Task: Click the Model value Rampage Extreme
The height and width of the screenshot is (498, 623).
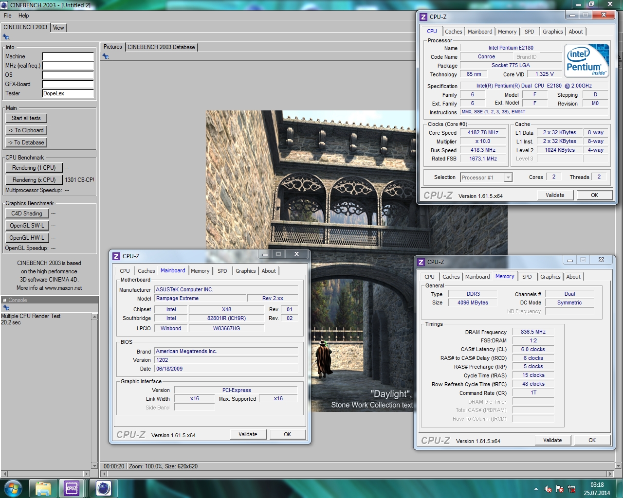Action: (200, 299)
